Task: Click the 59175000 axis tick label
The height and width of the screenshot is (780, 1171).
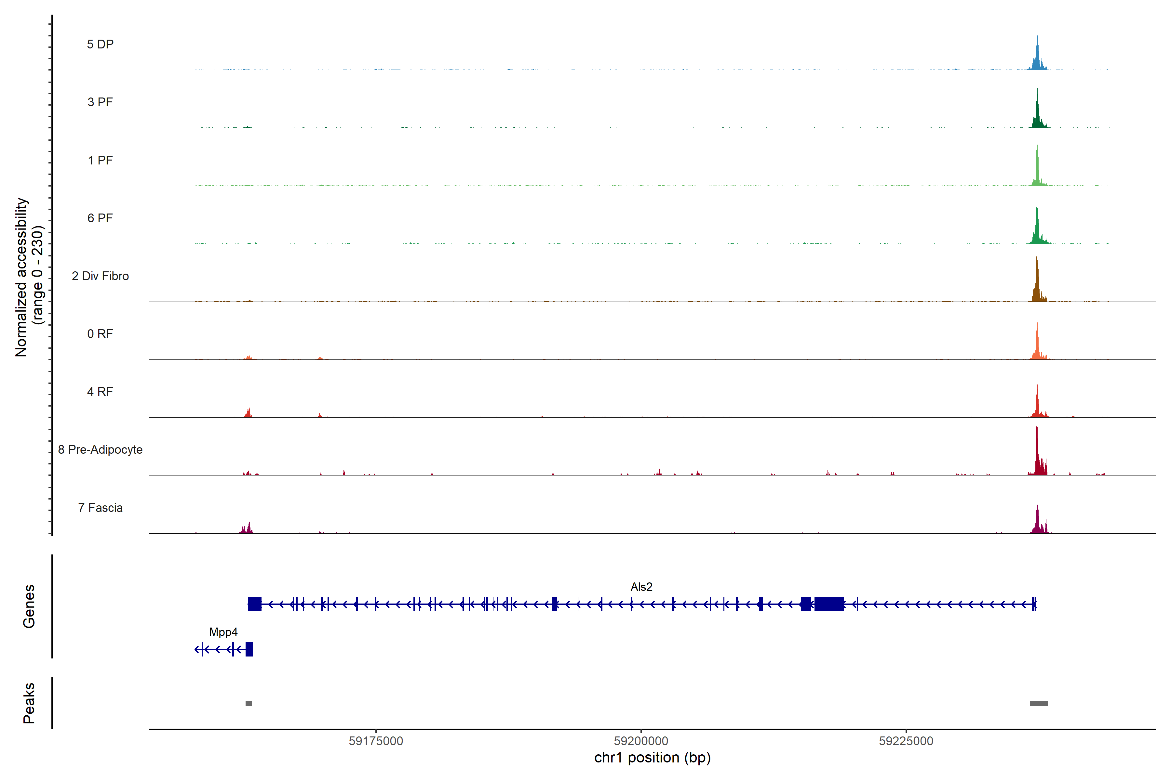Action: (376, 741)
